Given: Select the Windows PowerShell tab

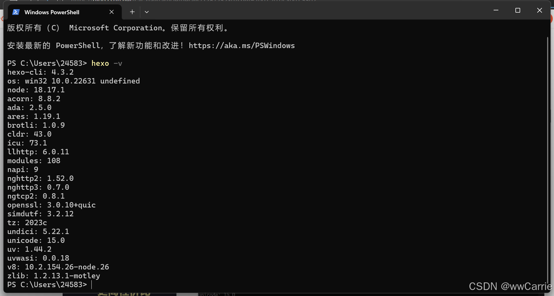Looking at the screenshot, I should point(65,12).
